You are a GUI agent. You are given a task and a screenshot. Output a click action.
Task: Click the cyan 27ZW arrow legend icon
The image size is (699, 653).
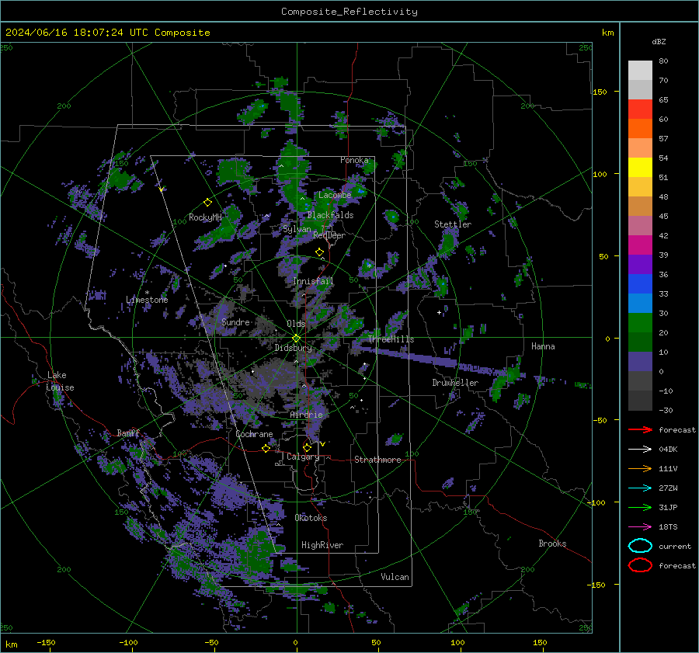click(x=640, y=488)
